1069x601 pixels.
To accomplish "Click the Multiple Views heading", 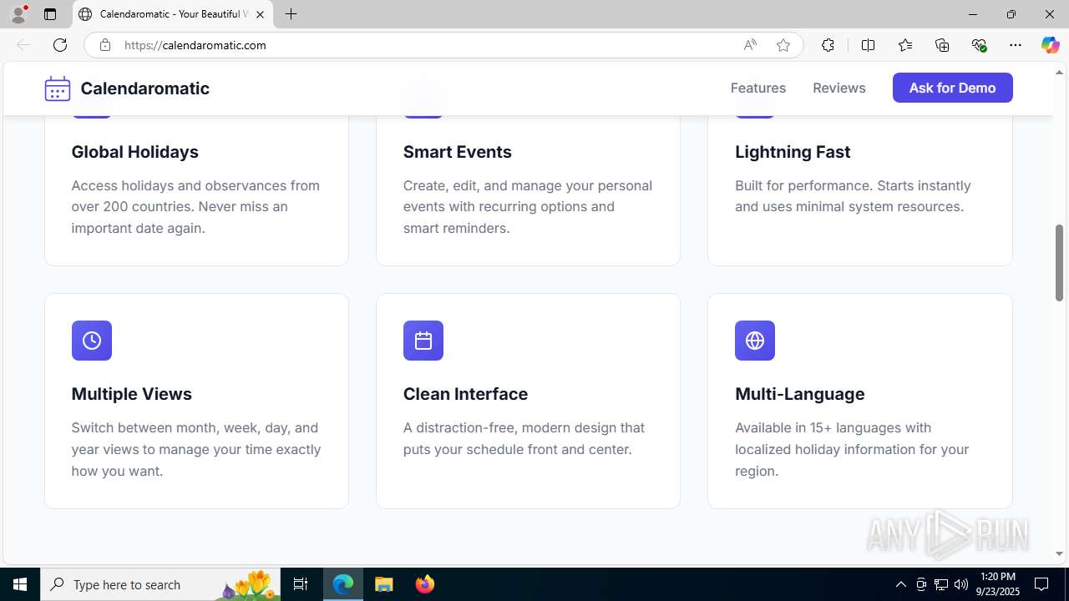I will 132,394.
